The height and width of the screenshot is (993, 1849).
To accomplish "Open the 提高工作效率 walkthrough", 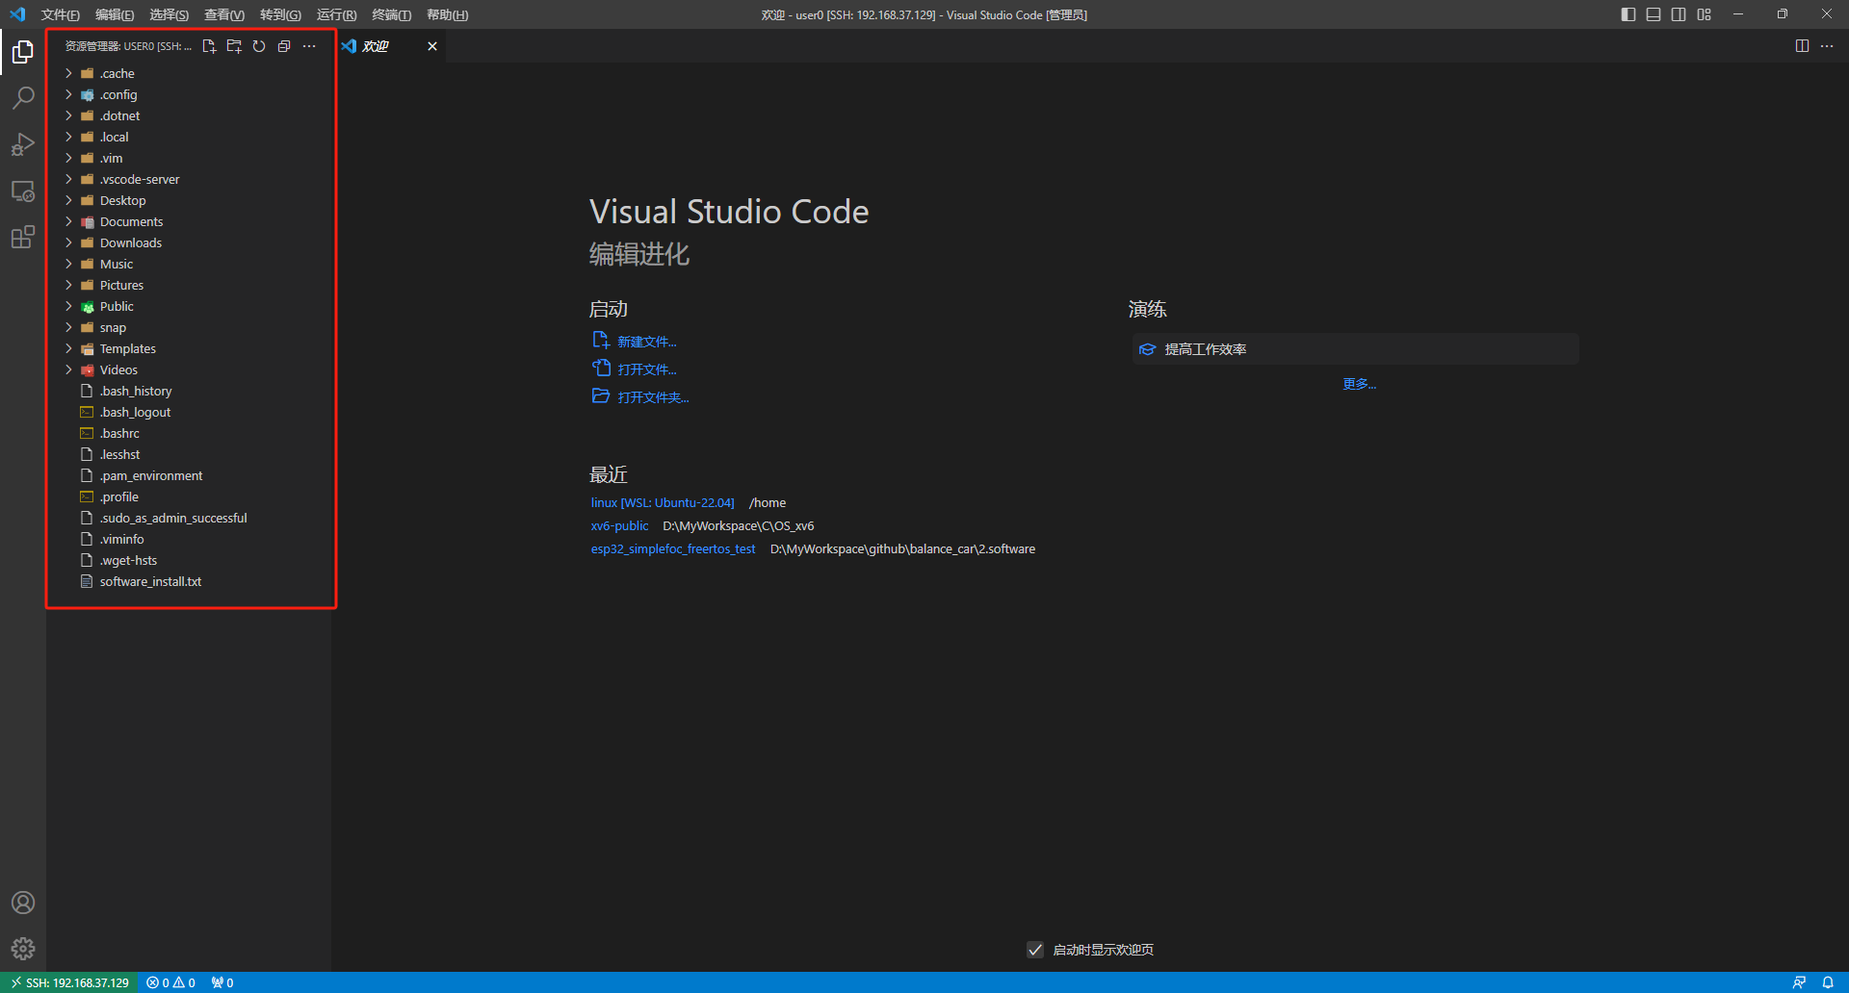I will [x=1356, y=349].
